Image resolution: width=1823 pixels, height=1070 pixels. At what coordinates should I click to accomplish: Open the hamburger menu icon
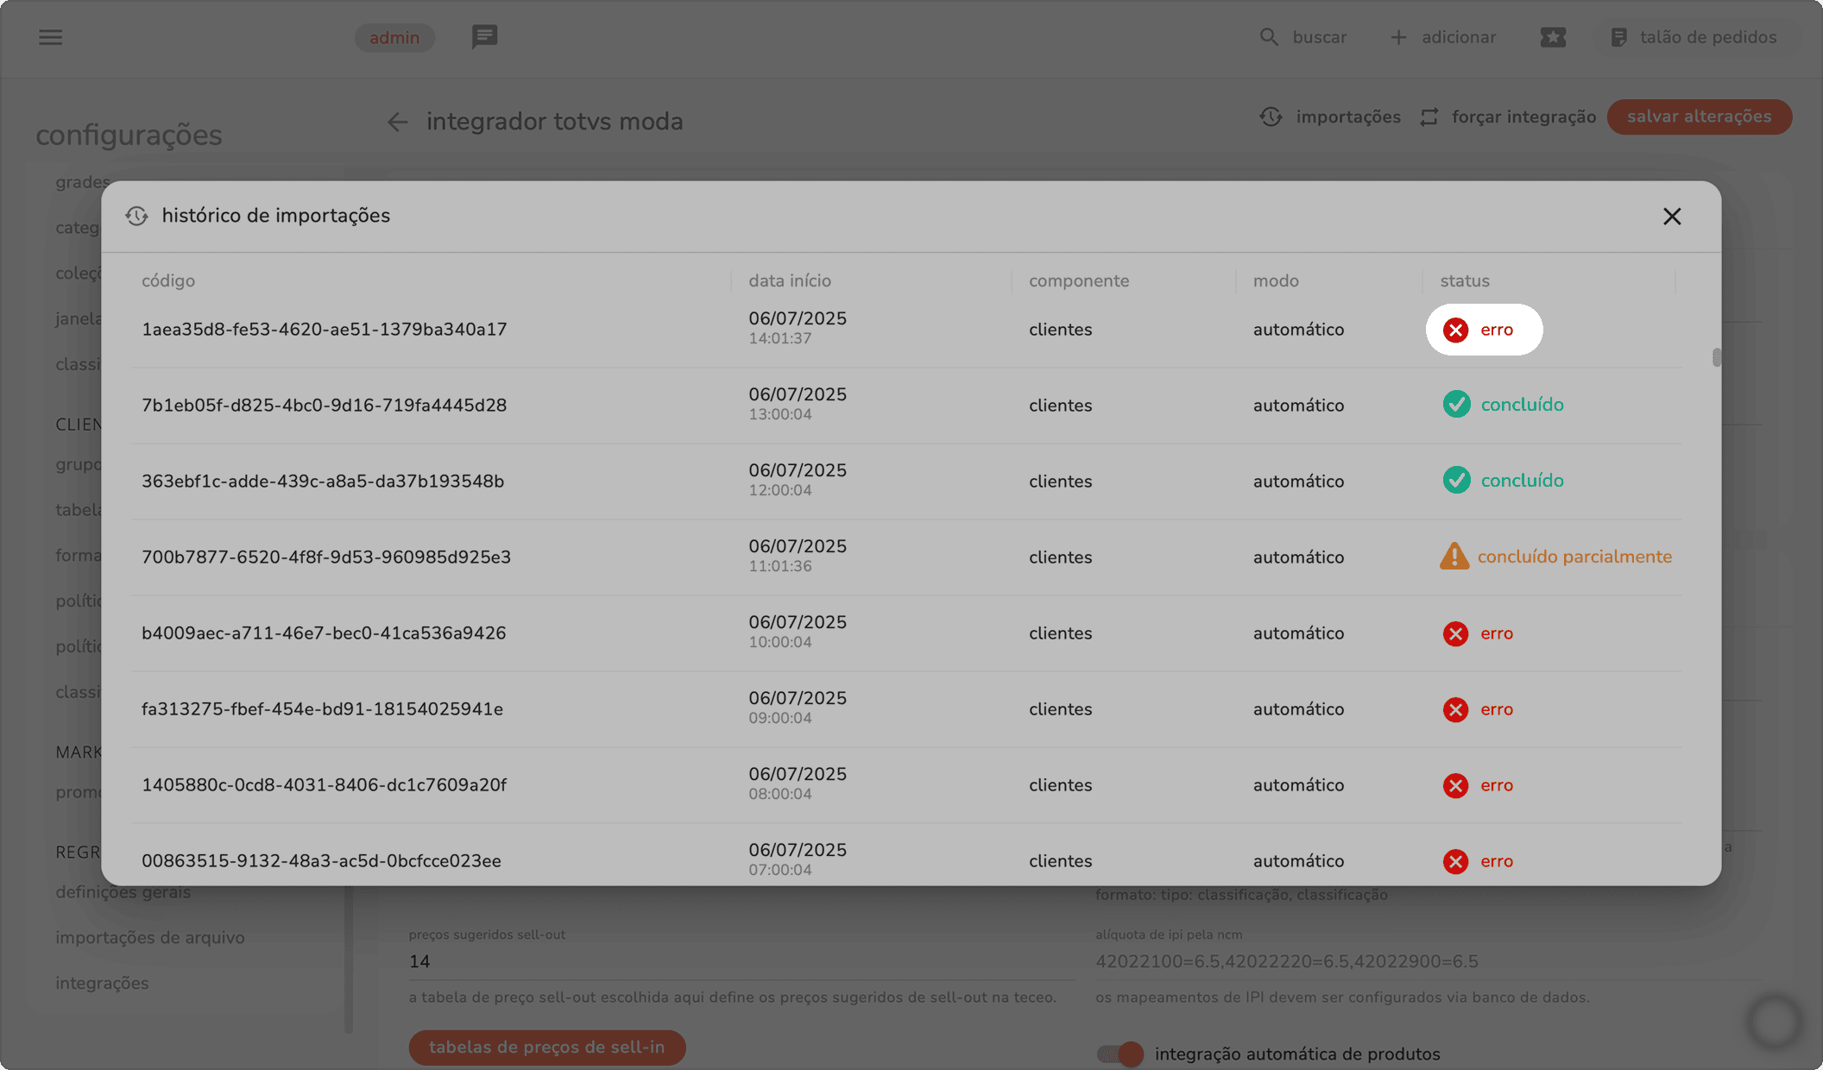[x=51, y=37]
